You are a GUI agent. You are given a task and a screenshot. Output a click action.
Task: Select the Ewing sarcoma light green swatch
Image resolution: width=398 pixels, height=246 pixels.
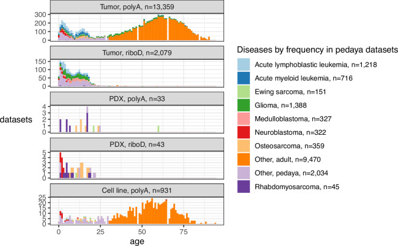pyautogui.click(x=243, y=92)
